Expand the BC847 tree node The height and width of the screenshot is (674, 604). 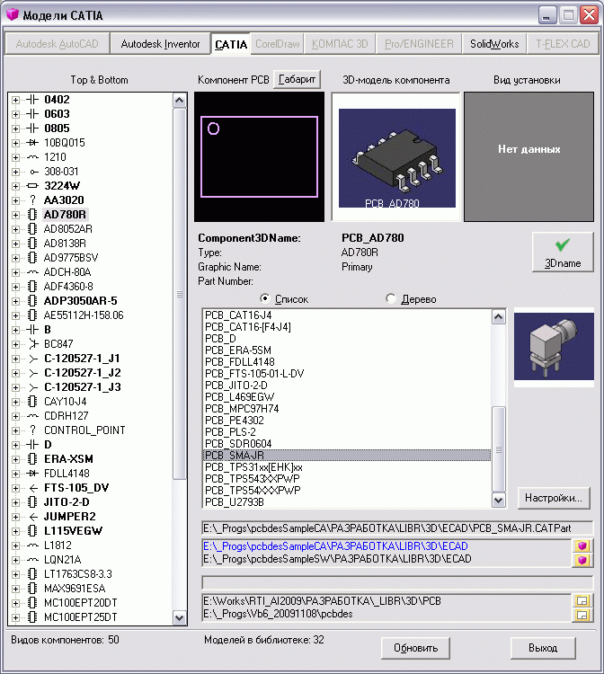point(16,344)
